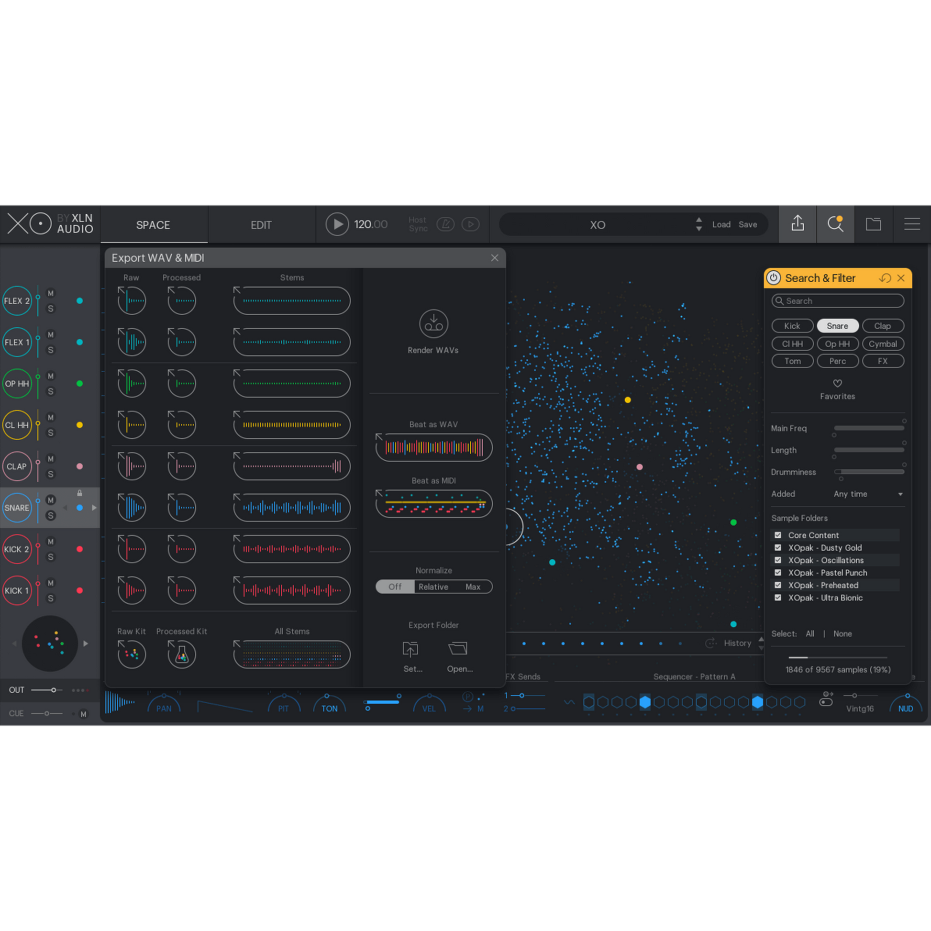This screenshot has width=931, height=931.
Task: Click the SNARE next sample arrow
Action: point(94,508)
